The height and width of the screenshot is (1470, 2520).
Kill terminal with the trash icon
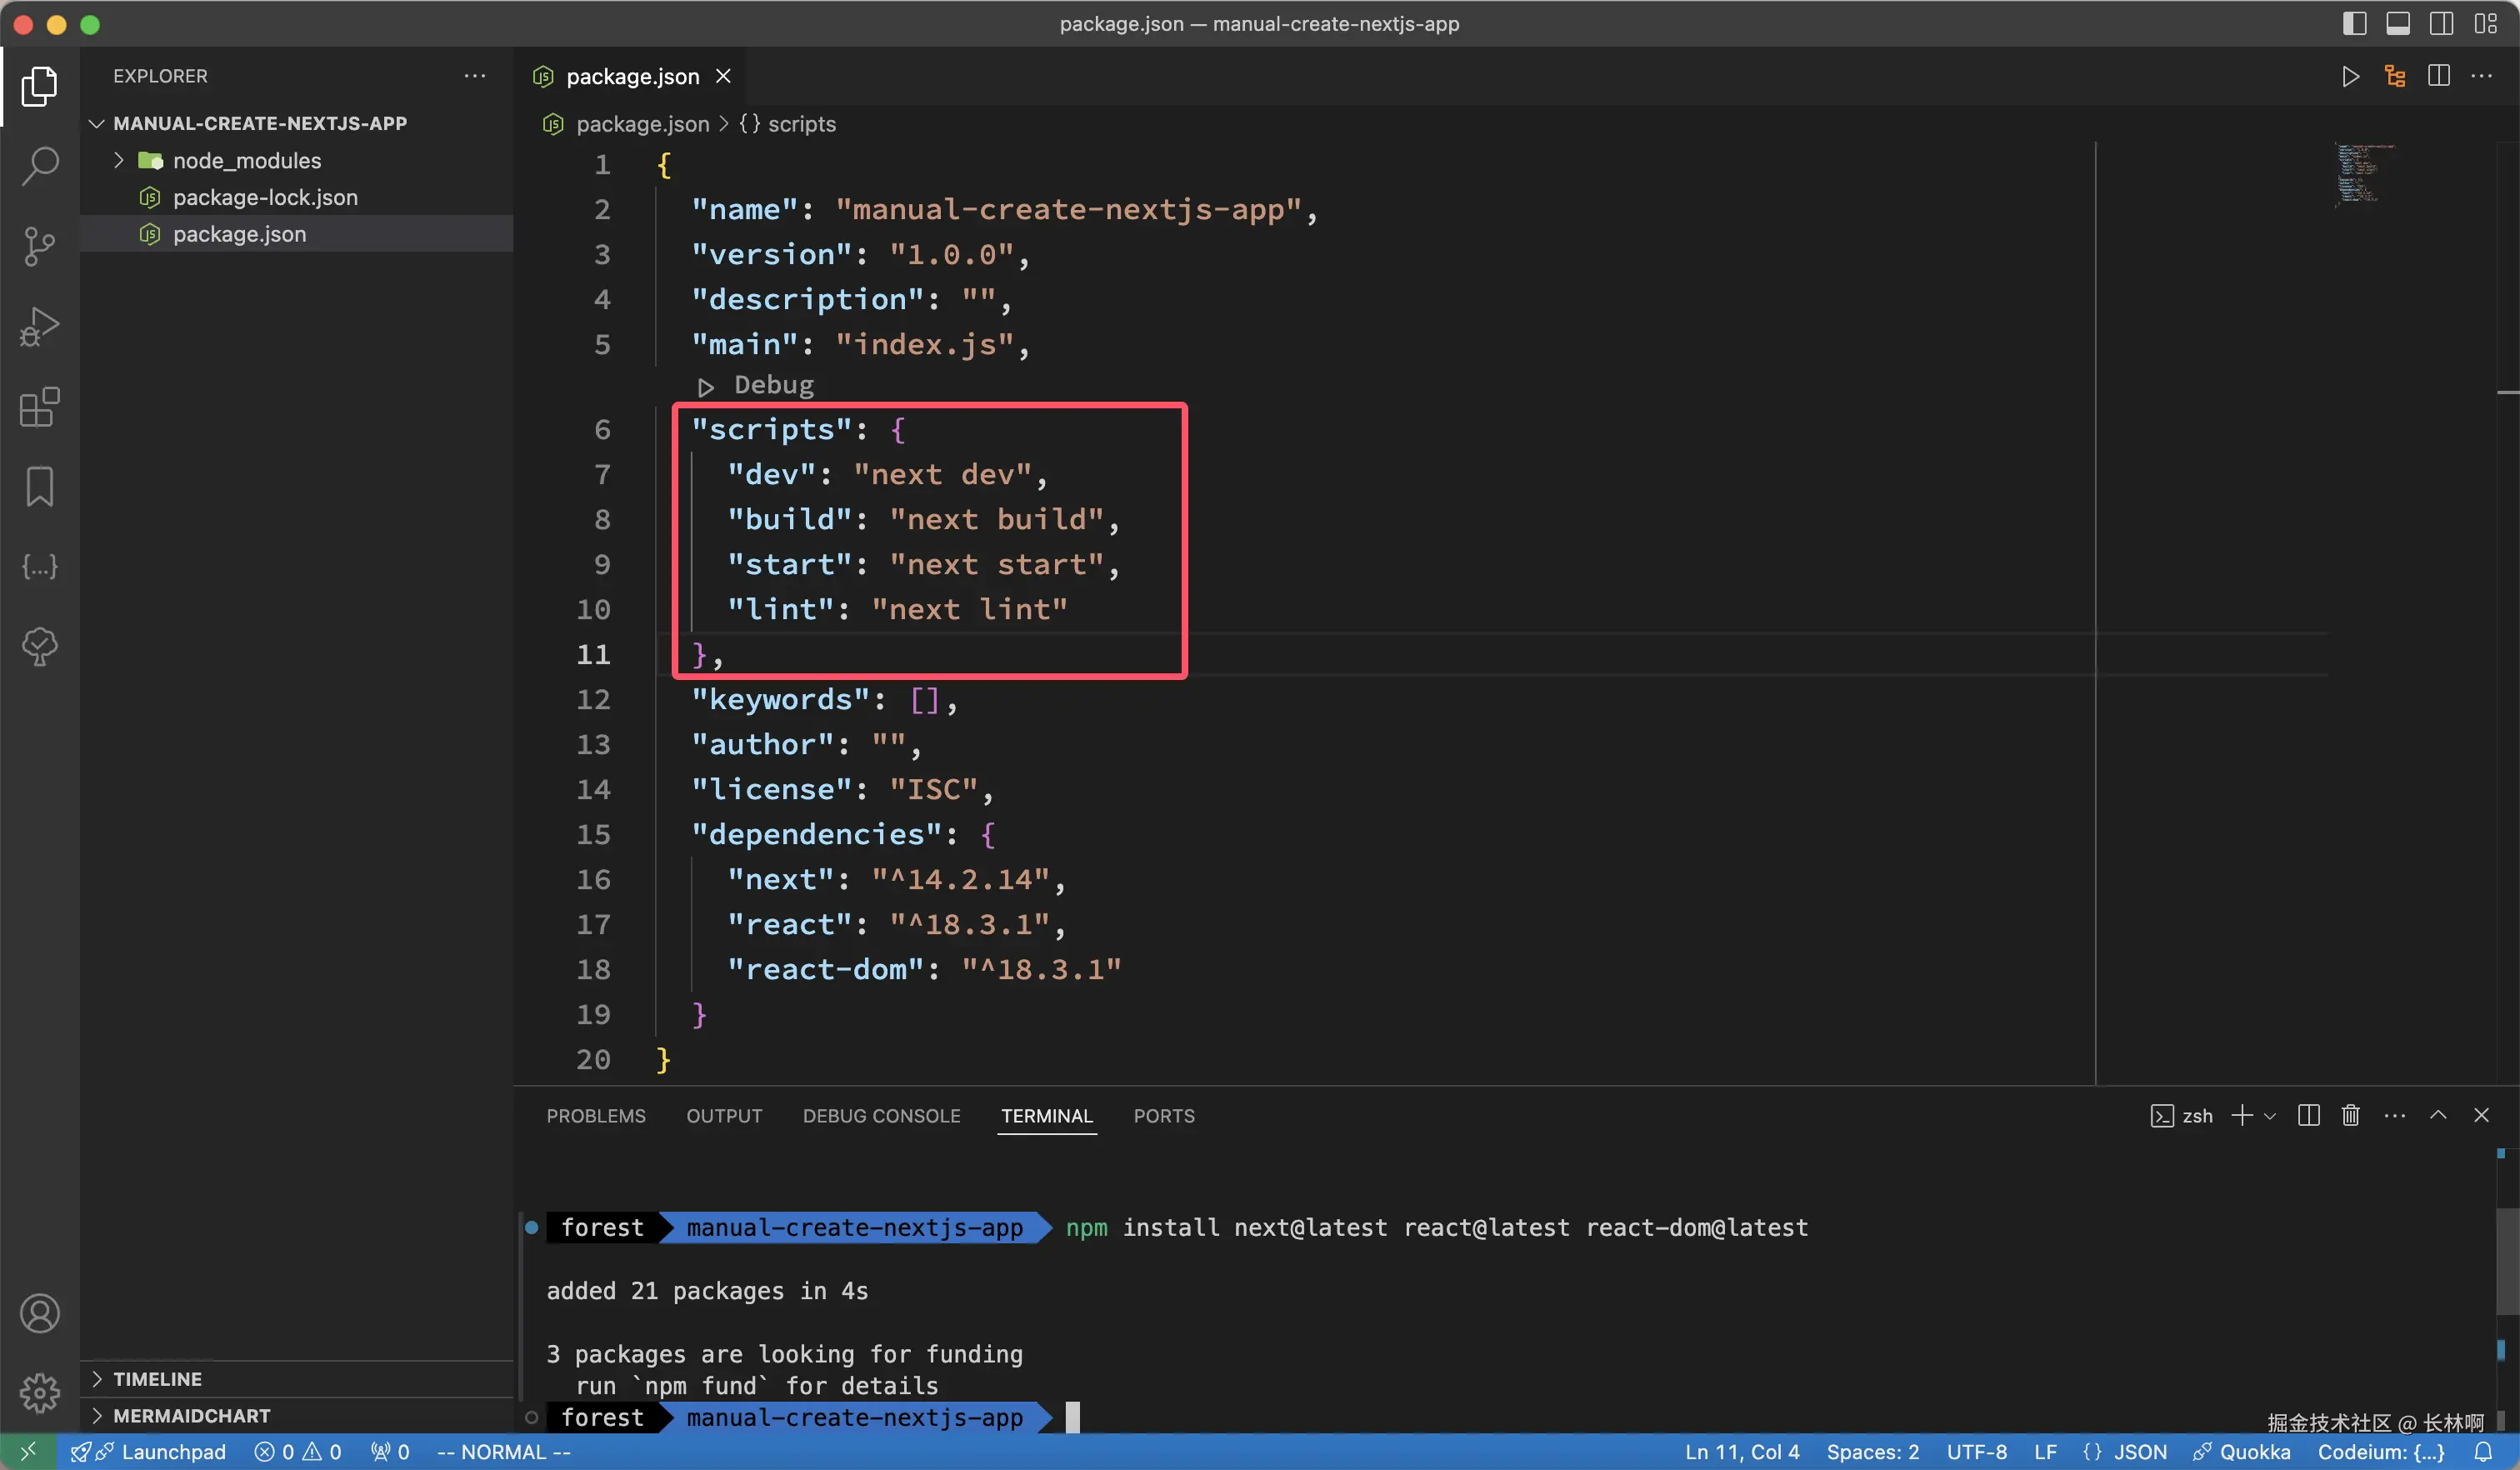2350,1116
